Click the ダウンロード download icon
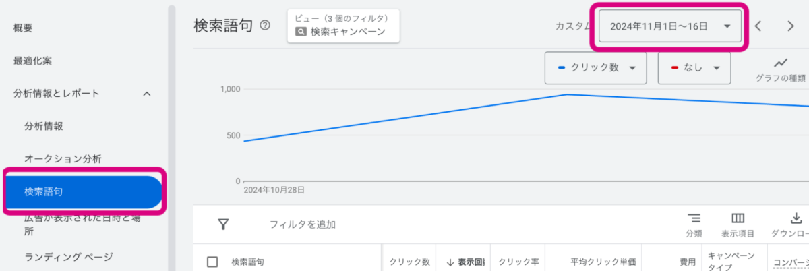Viewport: 809px width, 271px height. click(x=797, y=218)
